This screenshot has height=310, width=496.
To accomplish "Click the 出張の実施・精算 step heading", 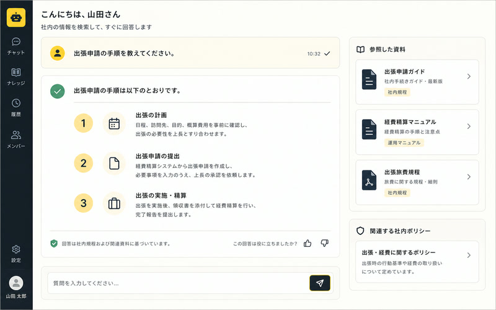I will pos(161,196).
